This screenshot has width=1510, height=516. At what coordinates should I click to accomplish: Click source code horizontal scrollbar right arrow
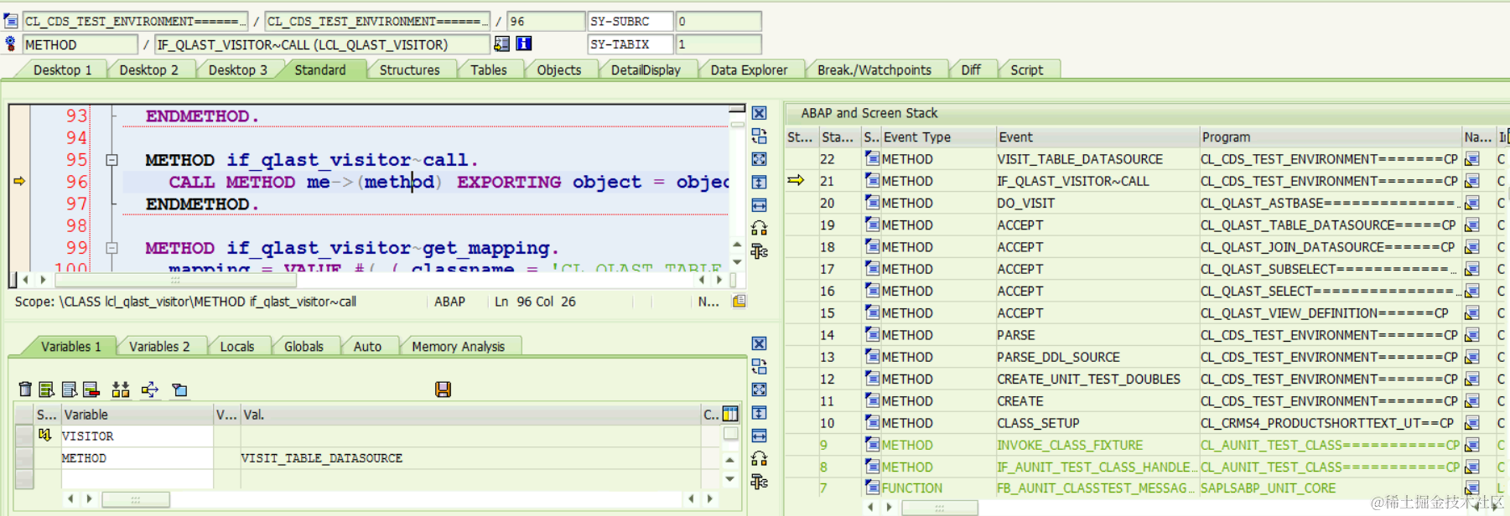coord(721,280)
